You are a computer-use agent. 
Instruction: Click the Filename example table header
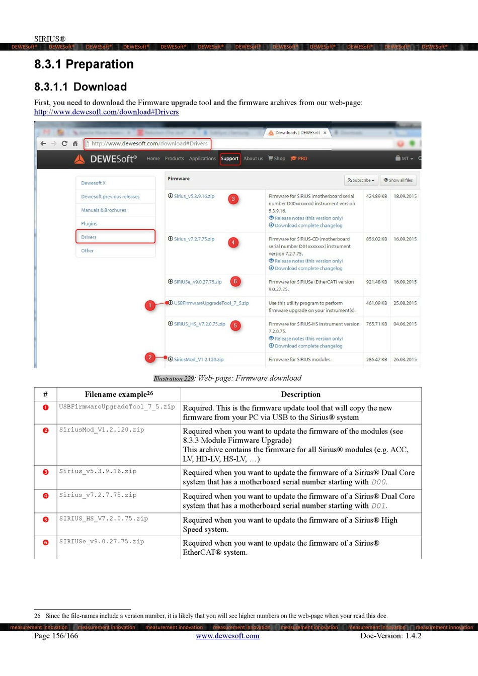(119, 394)
